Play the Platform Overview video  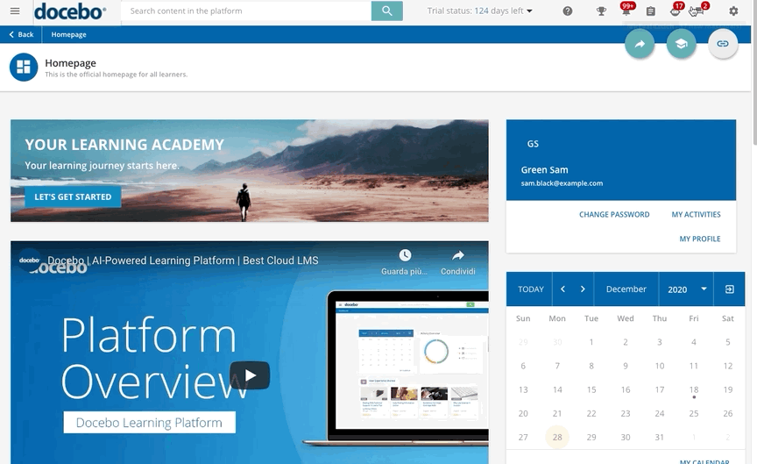point(250,375)
